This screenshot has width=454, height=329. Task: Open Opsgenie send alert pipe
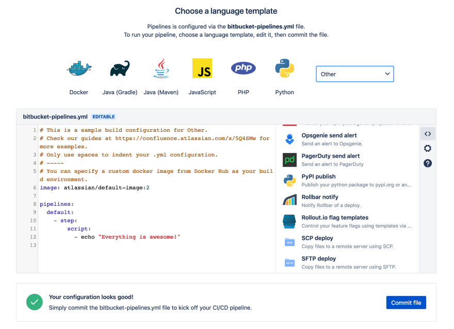329,135
